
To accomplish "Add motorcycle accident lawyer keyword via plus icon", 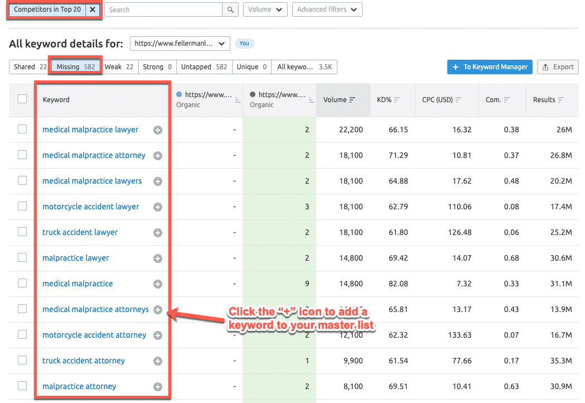I will 158,207.
